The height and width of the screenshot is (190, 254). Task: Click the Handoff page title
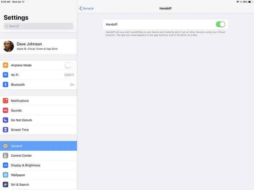click(x=165, y=8)
